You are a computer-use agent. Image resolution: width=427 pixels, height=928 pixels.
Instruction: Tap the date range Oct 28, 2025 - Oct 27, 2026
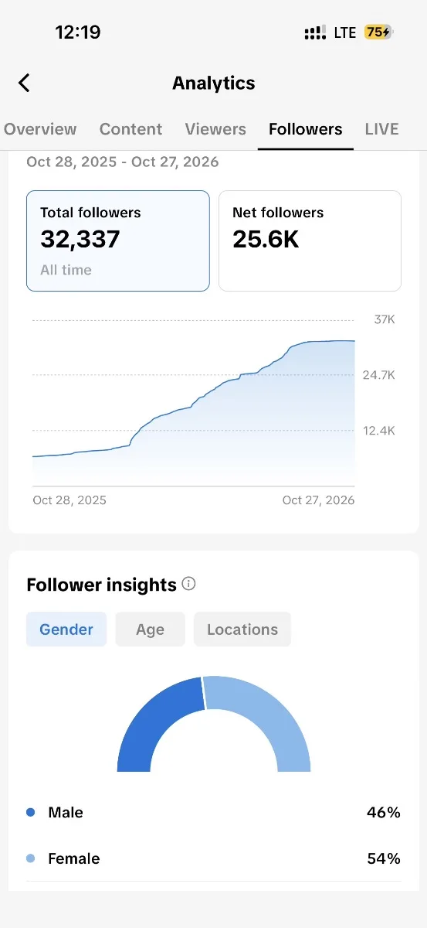click(x=123, y=162)
